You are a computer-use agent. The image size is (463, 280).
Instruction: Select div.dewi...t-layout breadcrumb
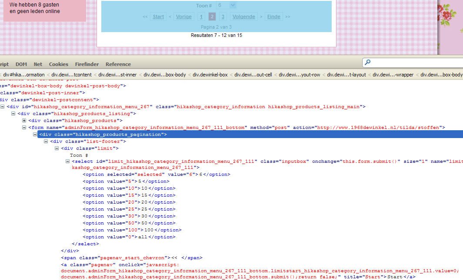pyautogui.click(x=346, y=75)
